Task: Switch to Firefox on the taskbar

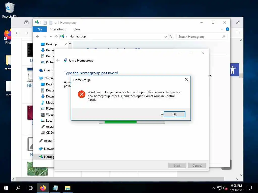Action: pyautogui.click(x=43, y=188)
